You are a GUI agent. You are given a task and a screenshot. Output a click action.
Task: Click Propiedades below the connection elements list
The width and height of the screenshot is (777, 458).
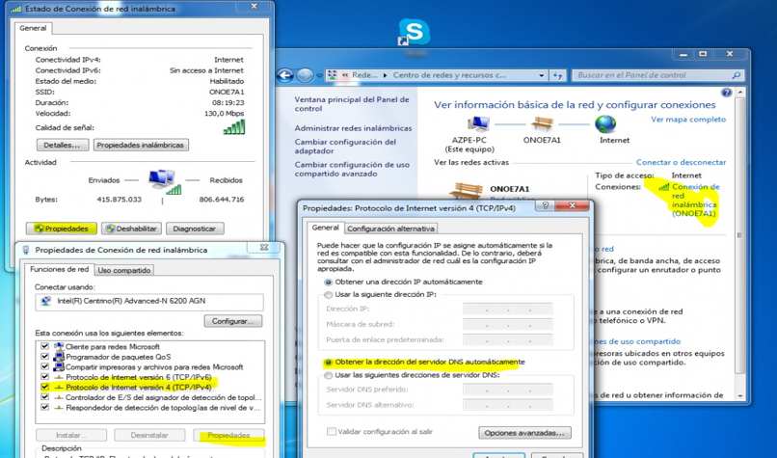coord(228,435)
